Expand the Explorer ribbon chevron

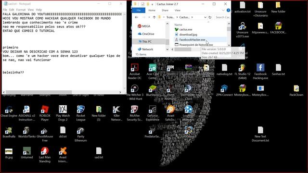click(x=223, y=11)
